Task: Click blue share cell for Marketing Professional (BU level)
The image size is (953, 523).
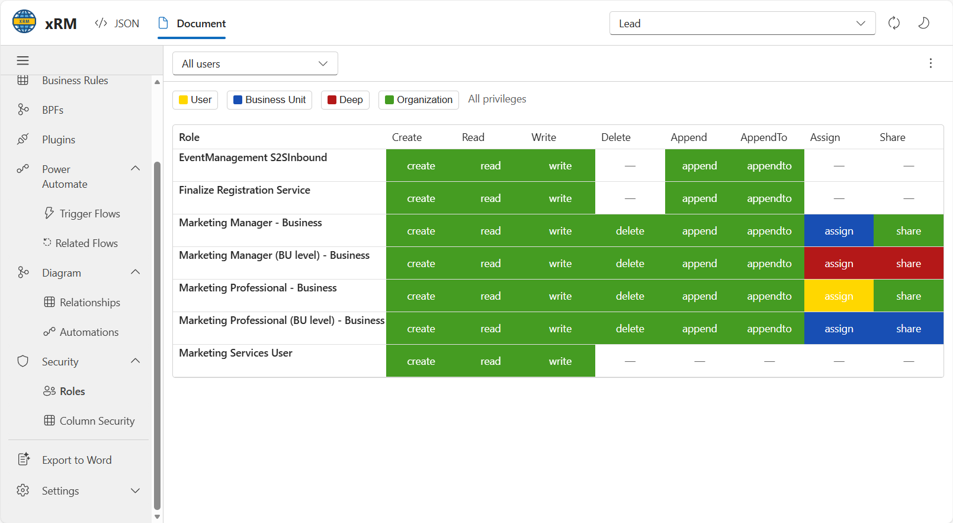Action: (x=909, y=329)
